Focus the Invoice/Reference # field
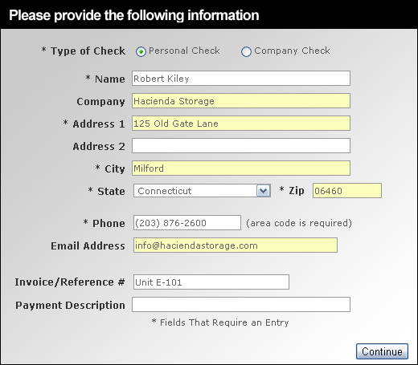The height and width of the screenshot is (365, 418). 211,282
